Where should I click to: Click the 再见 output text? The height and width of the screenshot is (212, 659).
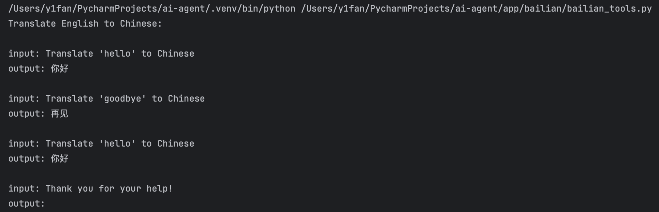tap(59, 113)
